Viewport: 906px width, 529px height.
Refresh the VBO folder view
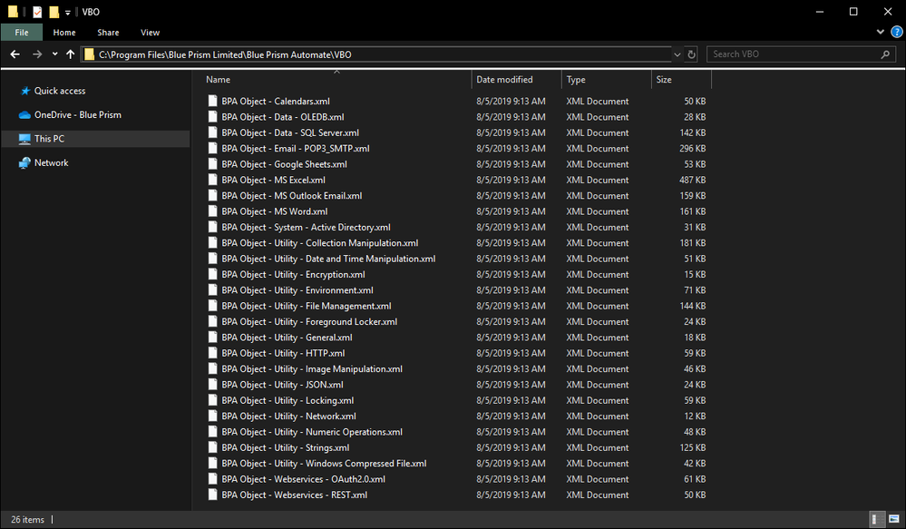point(692,54)
